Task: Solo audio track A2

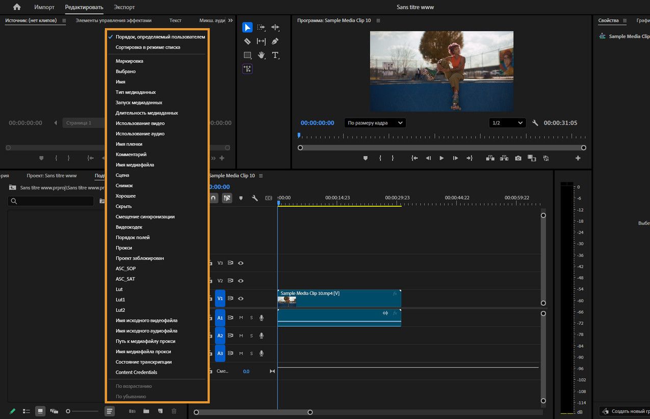Action: [251, 336]
